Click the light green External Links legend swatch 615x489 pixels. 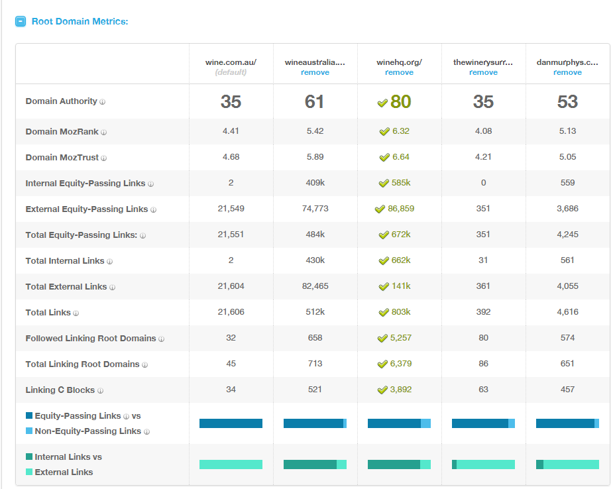click(29, 472)
